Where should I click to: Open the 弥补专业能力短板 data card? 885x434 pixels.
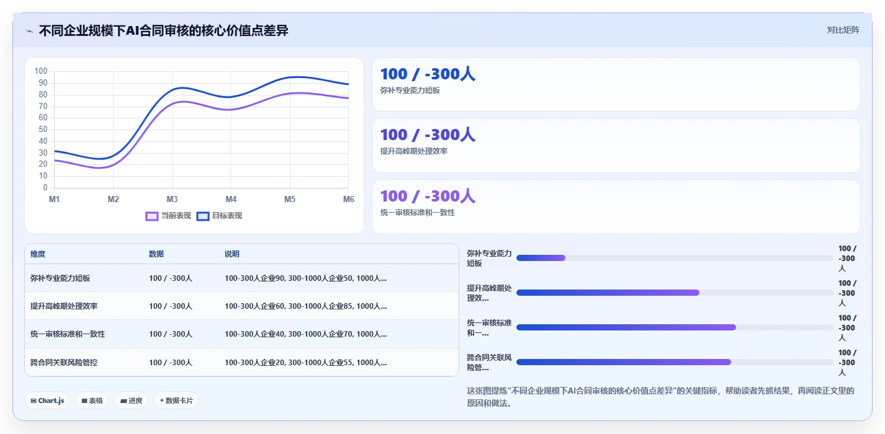[616, 84]
